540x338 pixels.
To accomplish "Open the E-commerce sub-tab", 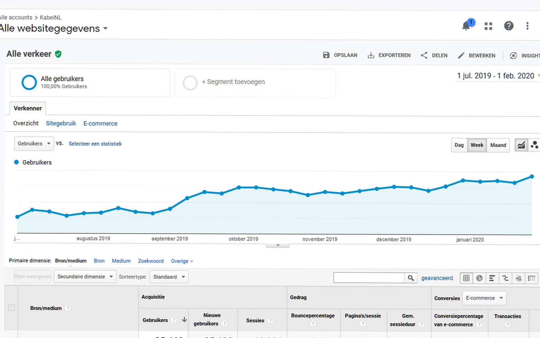I will tap(100, 123).
